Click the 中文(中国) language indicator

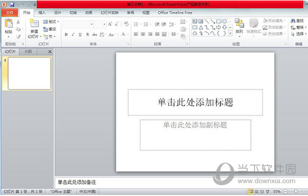pos(87,191)
